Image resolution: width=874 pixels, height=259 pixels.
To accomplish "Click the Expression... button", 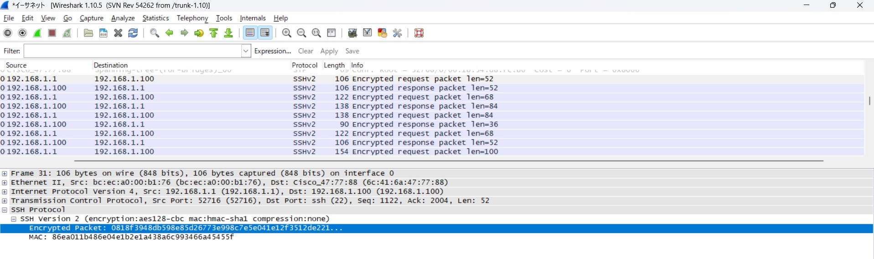I will coord(272,51).
